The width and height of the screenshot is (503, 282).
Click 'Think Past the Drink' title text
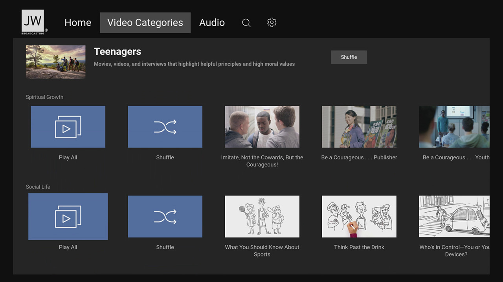coord(359,247)
